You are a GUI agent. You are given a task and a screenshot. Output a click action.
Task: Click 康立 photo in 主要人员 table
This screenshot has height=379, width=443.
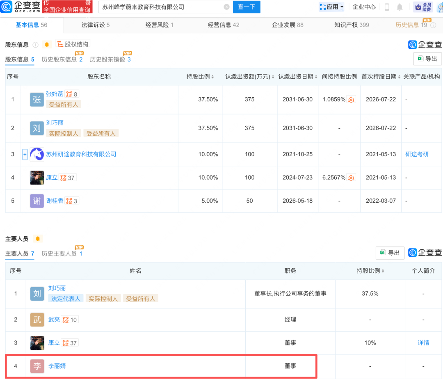pyautogui.click(x=37, y=343)
